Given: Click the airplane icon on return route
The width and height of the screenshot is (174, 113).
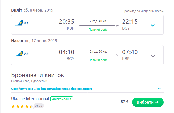Looking at the screenshot, I should point(117,56).
